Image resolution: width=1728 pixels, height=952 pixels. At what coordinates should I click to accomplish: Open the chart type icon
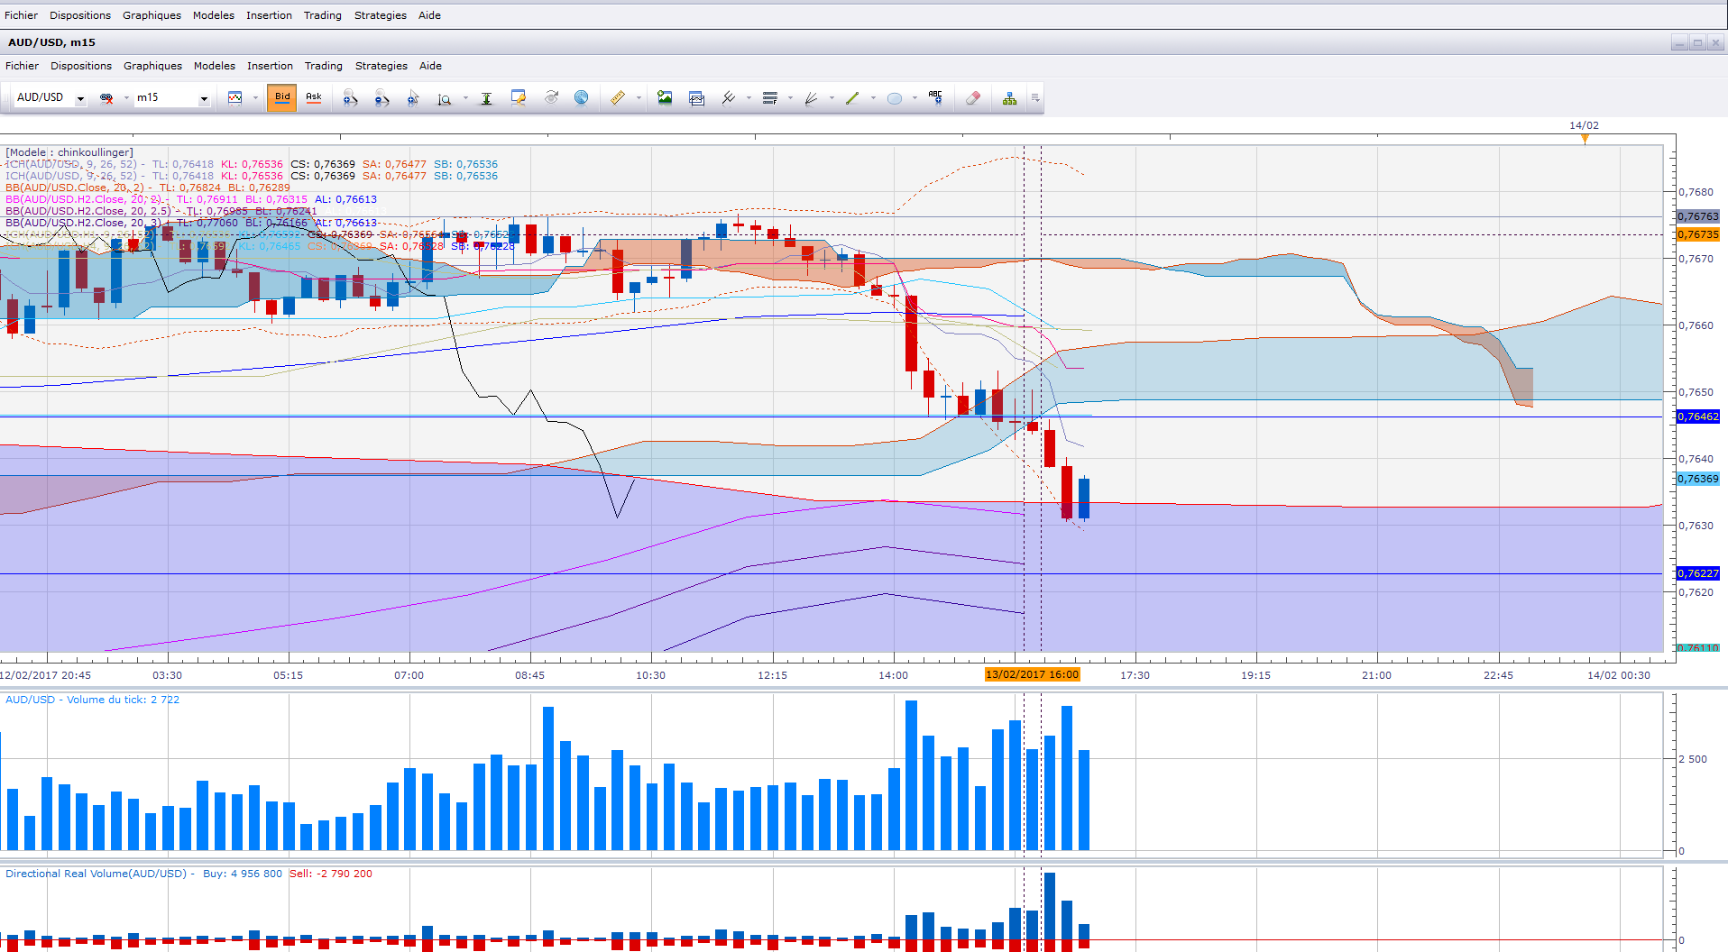pyautogui.click(x=235, y=98)
